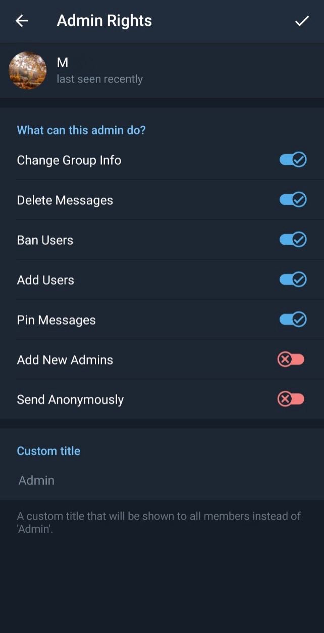Image resolution: width=324 pixels, height=633 pixels.
Task: Turn off the Delete Messages toggle
Action: pos(293,200)
